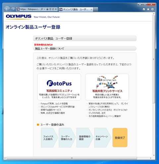
Task: Stop loading with the address bar X
Action: point(56,9)
